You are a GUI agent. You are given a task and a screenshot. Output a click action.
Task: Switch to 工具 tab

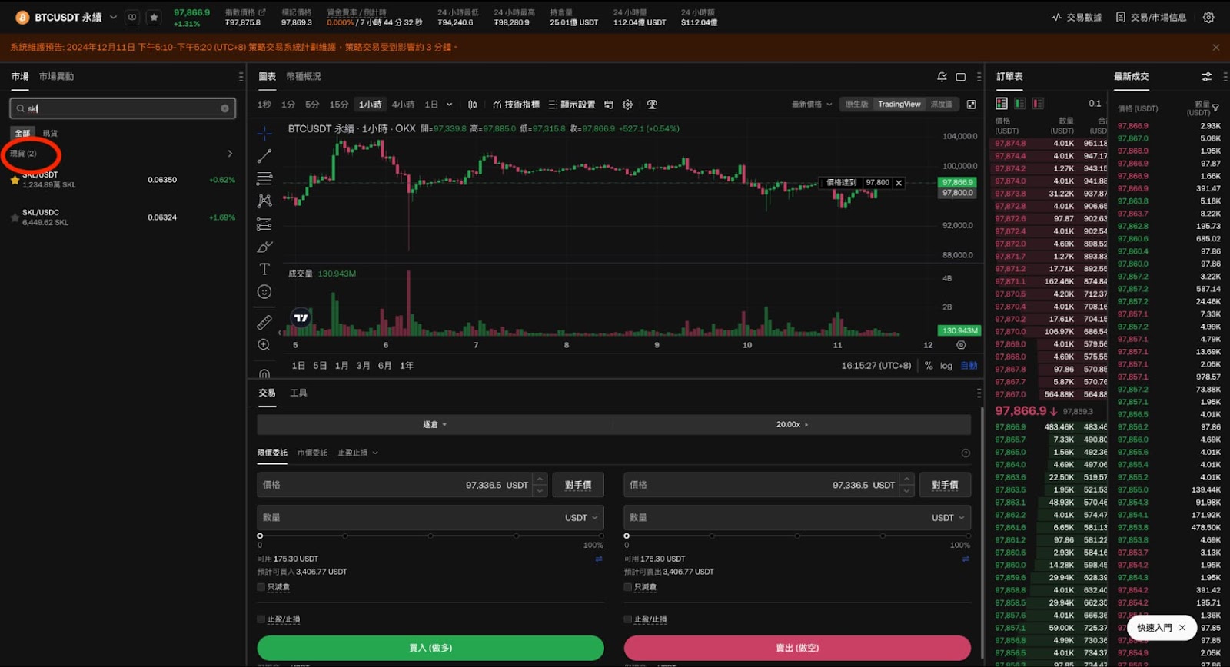coord(298,393)
